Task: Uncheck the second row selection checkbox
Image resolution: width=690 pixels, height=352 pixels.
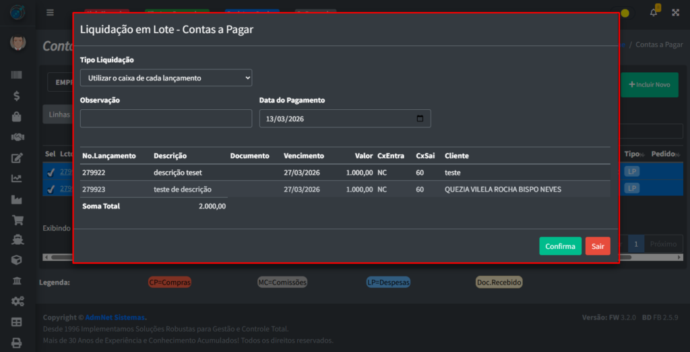Action: pyautogui.click(x=51, y=189)
